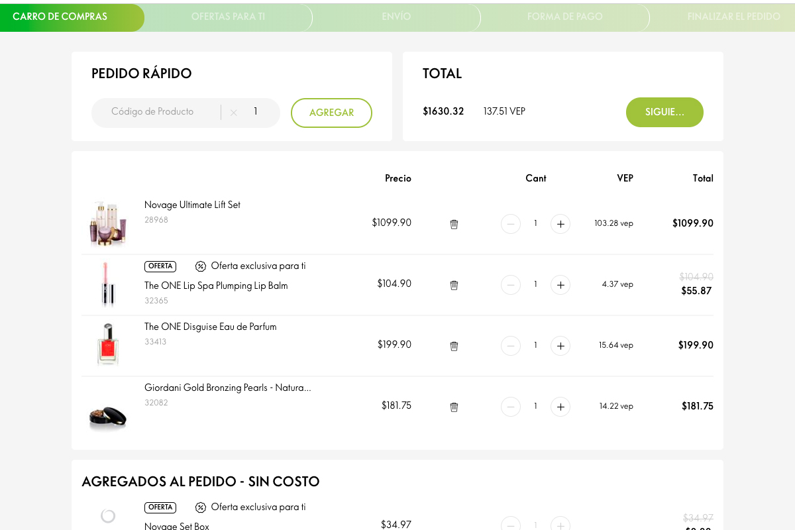Delete Giordani Gold Bronzing Pearls item
This screenshot has height=530, width=795.
coord(454,407)
